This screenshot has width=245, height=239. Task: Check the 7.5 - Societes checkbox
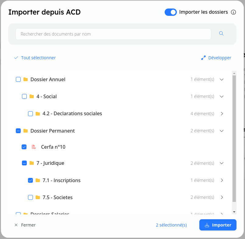[30, 197]
